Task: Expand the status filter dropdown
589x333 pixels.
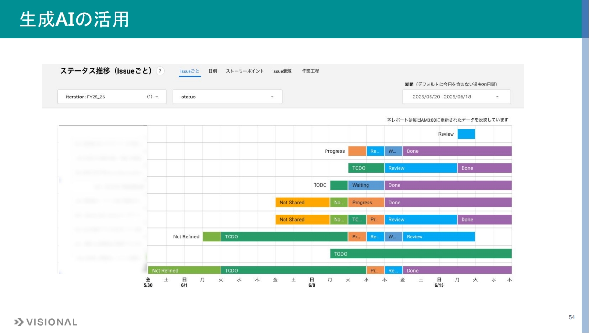Action: (227, 97)
